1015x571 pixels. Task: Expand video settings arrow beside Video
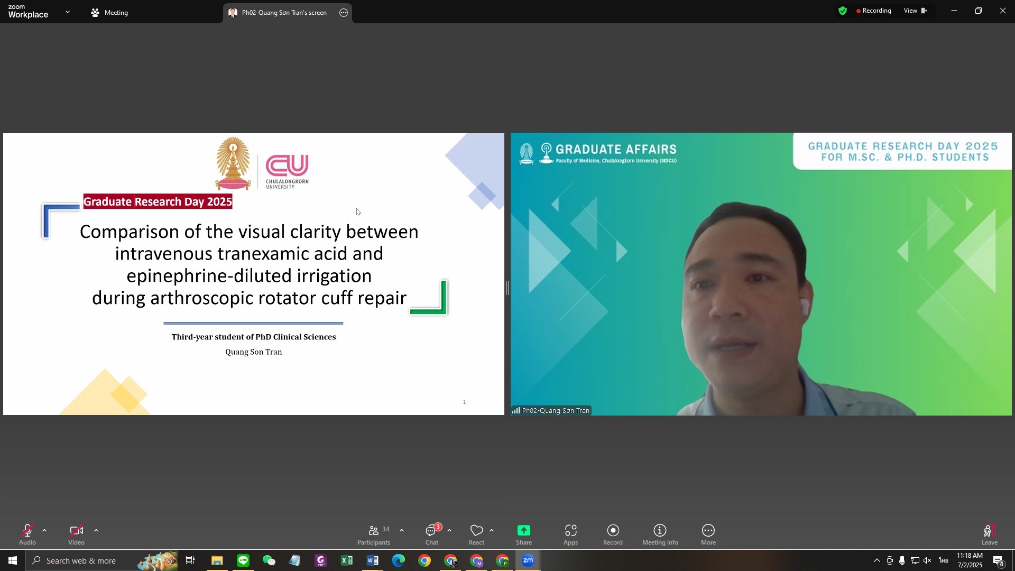pyautogui.click(x=96, y=530)
